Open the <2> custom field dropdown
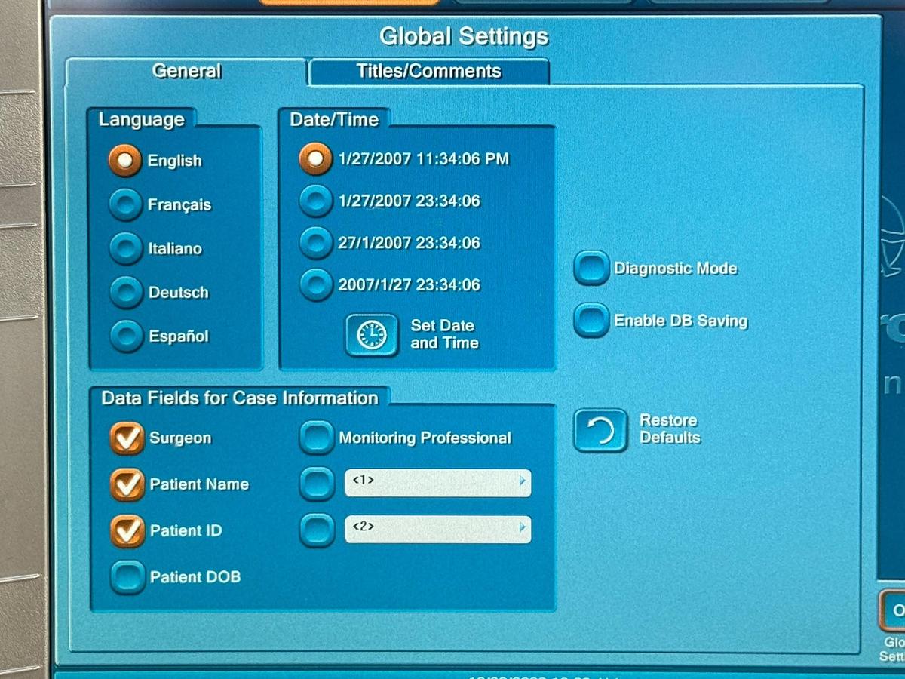This screenshot has width=905, height=679. 438,529
